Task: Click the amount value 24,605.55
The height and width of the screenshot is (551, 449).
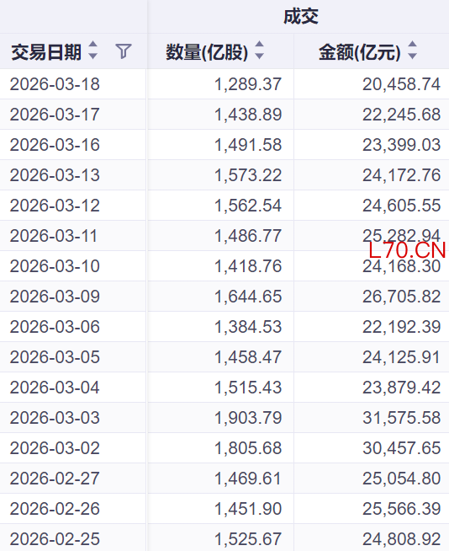Action: (x=401, y=206)
